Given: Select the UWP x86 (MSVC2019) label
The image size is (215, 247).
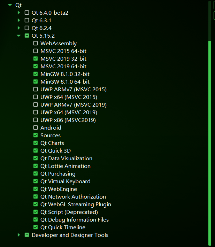Looking at the screenshot, I should pyautogui.click(x=68, y=120).
